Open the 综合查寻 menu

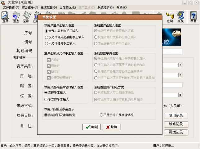pyautogui.click(x=30, y=7)
